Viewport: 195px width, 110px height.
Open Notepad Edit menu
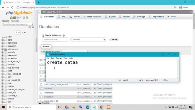tap(53, 58)
